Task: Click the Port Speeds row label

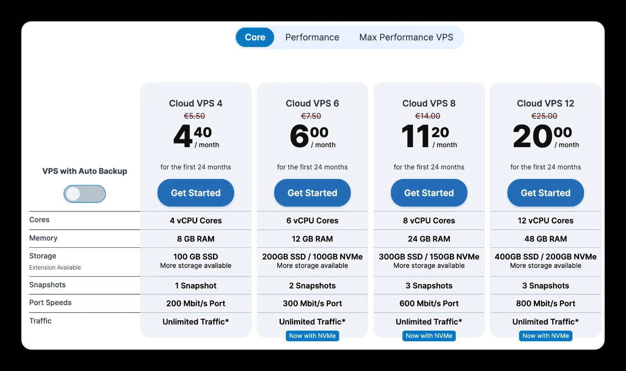Action: tap(50, 303)
